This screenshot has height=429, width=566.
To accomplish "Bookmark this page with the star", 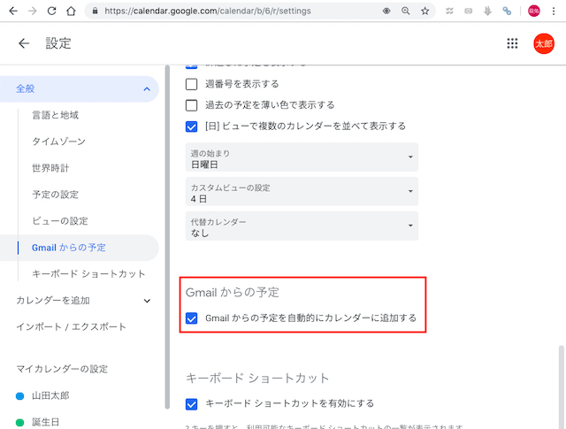I will [424, 11].
